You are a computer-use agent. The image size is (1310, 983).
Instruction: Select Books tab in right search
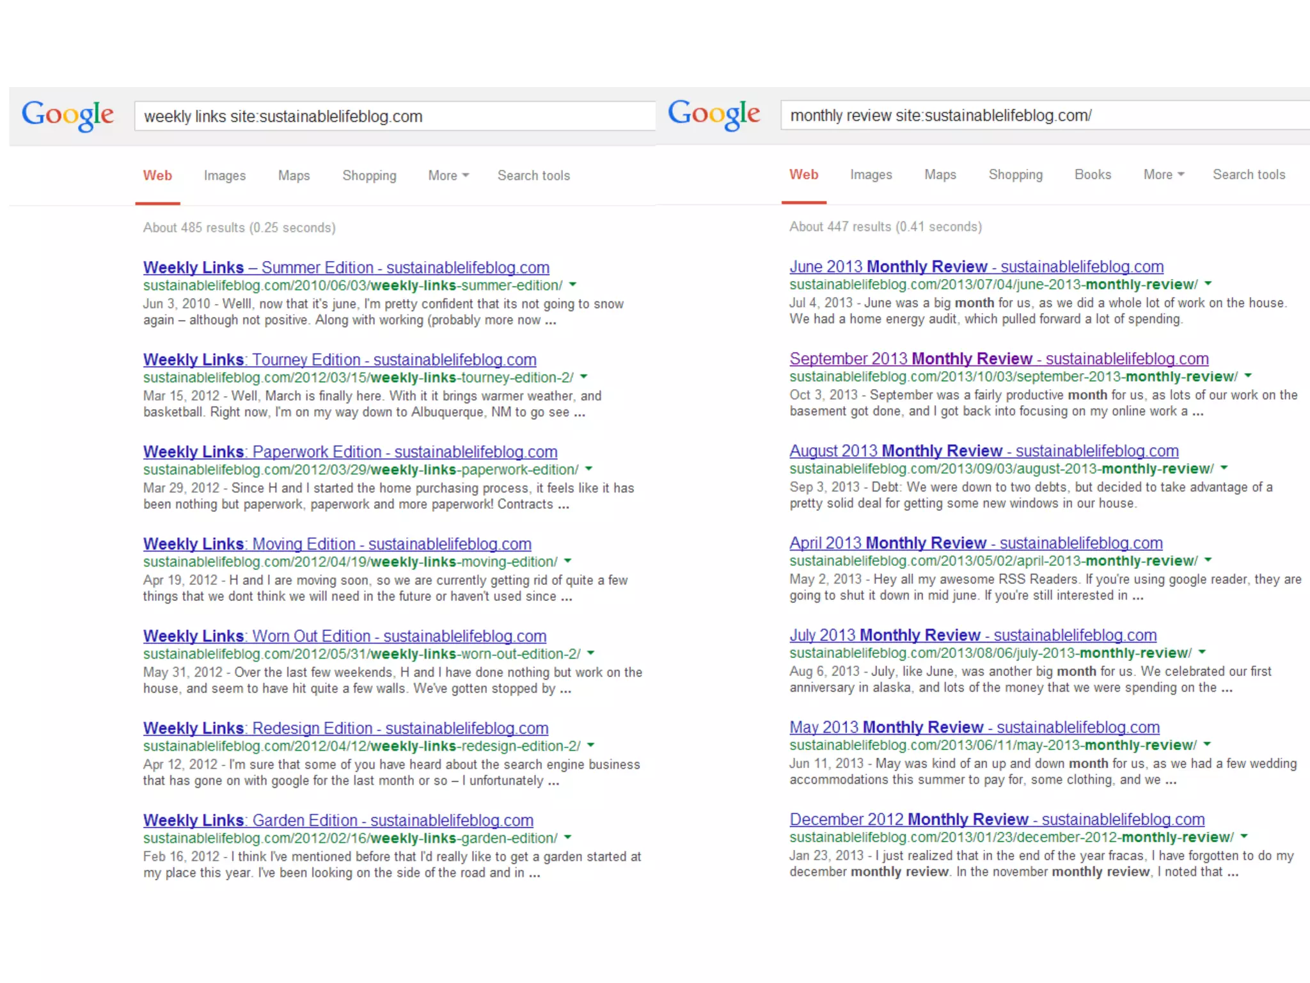click(x=1093, y=174)
